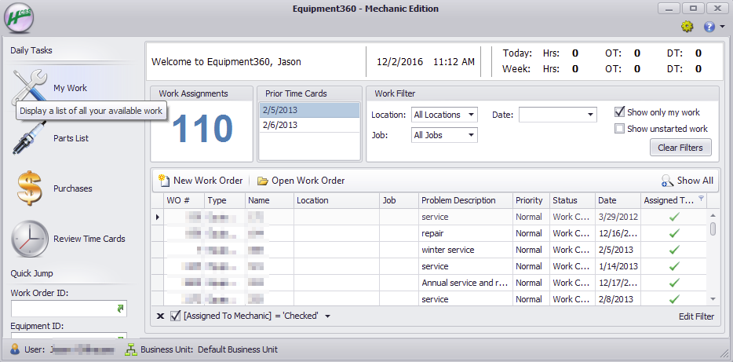Sort by Name column header
This screenshot has height=362, width=733.
point(270,200)
